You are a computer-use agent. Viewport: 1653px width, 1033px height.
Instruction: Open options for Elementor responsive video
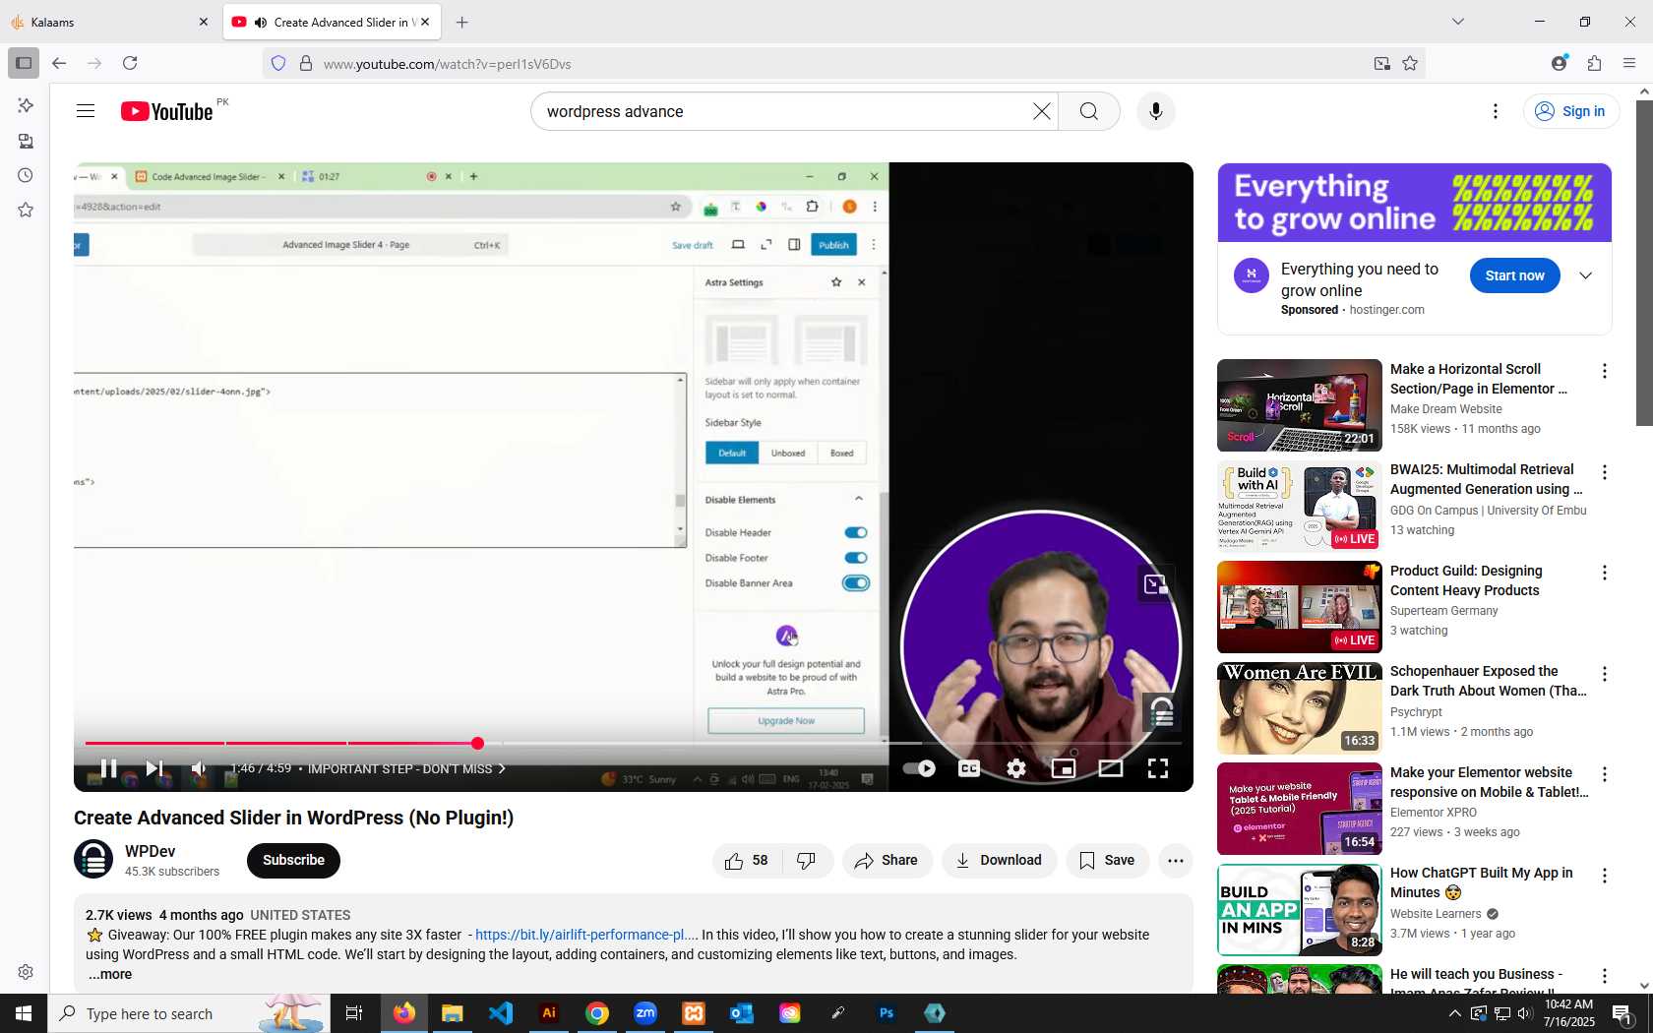tap(1604, 774)
